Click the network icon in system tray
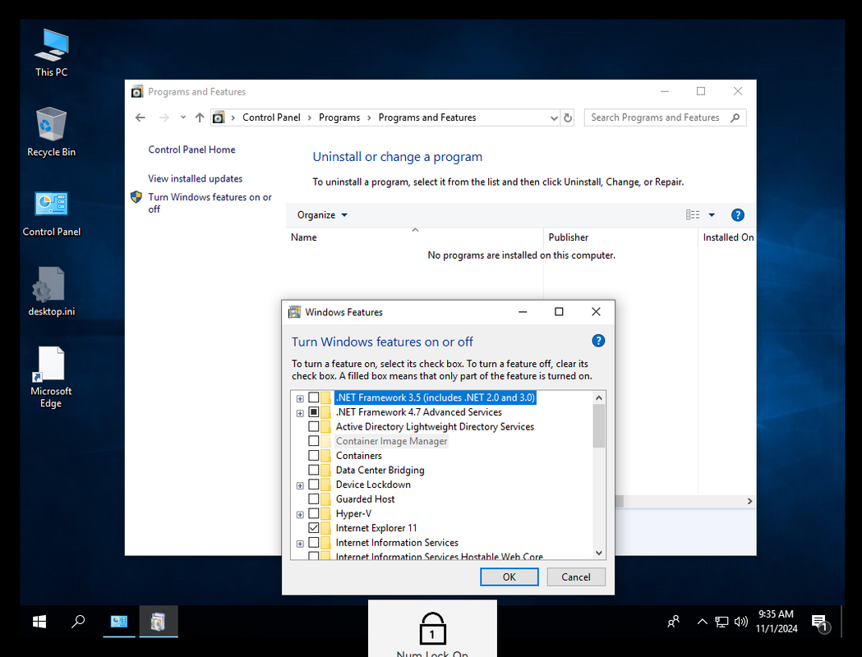Viewport: 862px width, 657px height. coord(721,622)
